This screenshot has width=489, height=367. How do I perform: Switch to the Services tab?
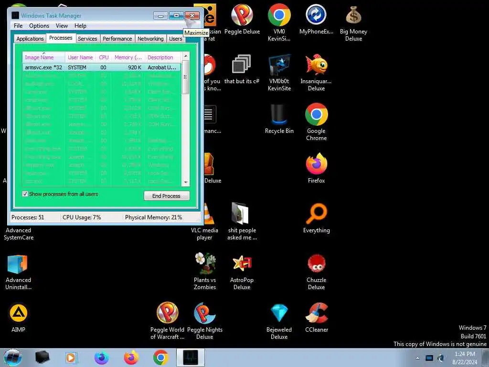pyautogui.click(x=87, y=39)
